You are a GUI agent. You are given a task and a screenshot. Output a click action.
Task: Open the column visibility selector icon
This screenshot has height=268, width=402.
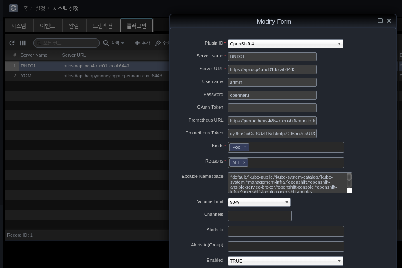tap(23, 43)
